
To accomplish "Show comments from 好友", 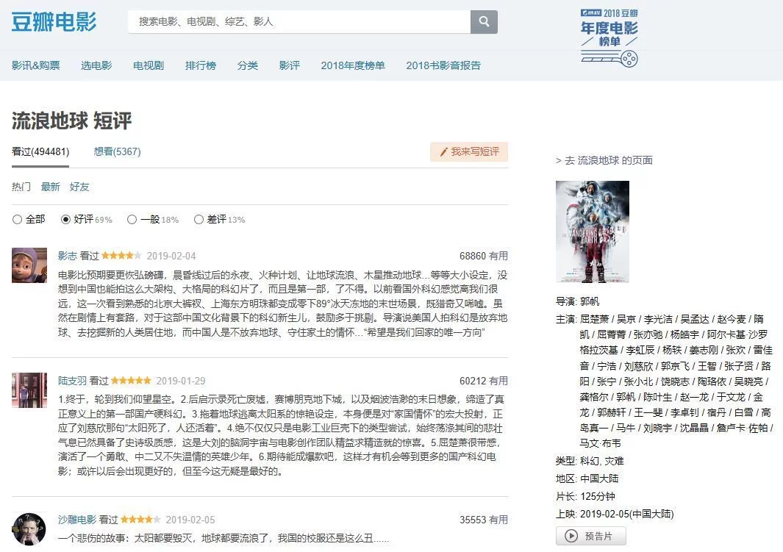I will pos(79,187).
